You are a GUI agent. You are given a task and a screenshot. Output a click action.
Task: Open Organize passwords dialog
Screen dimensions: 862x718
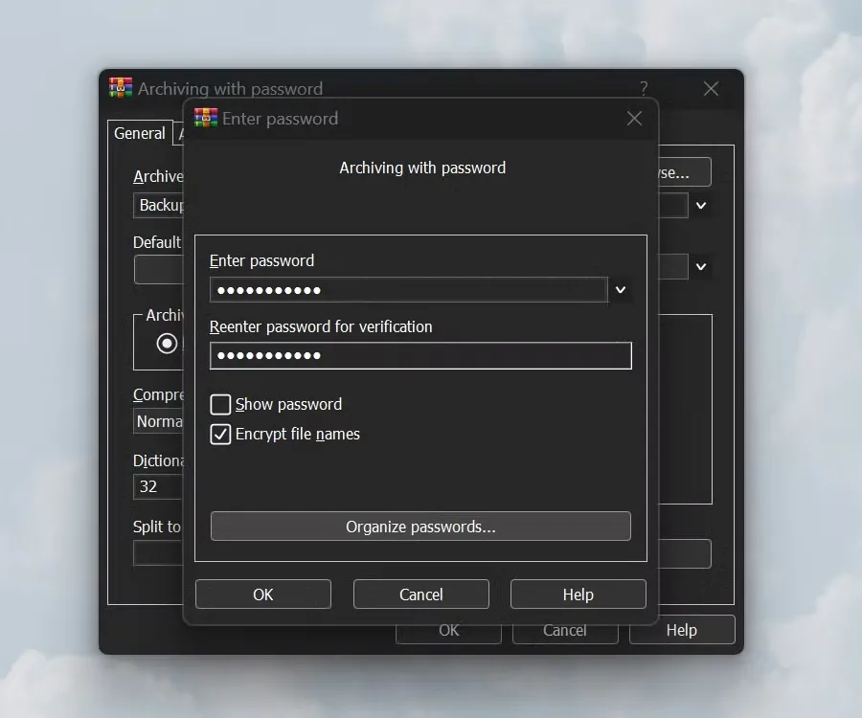420,527
